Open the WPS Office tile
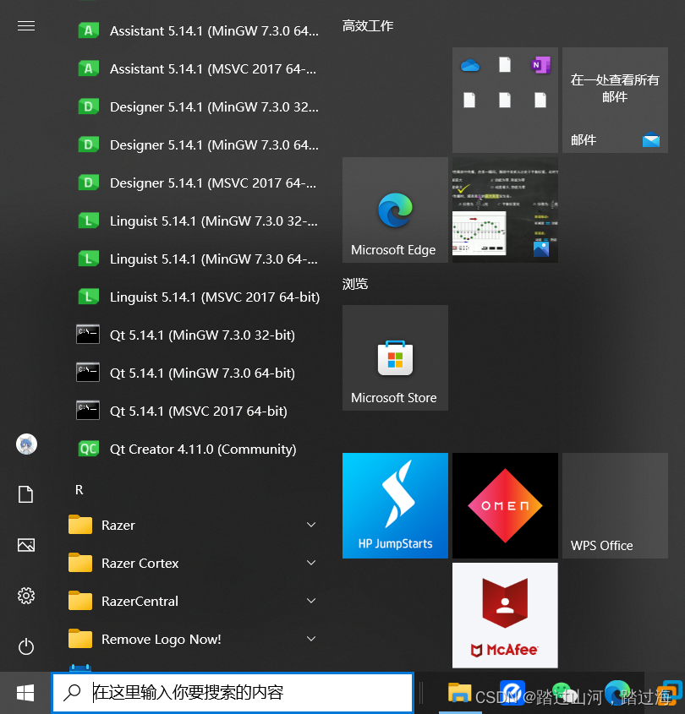Screen dimensions: 685x714 614,505
